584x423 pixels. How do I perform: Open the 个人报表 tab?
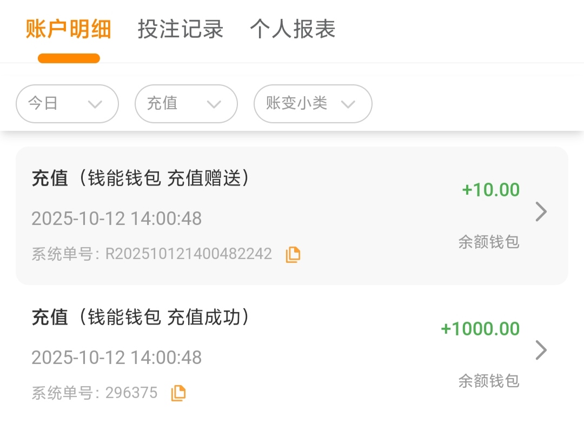[x=293, y=29]
